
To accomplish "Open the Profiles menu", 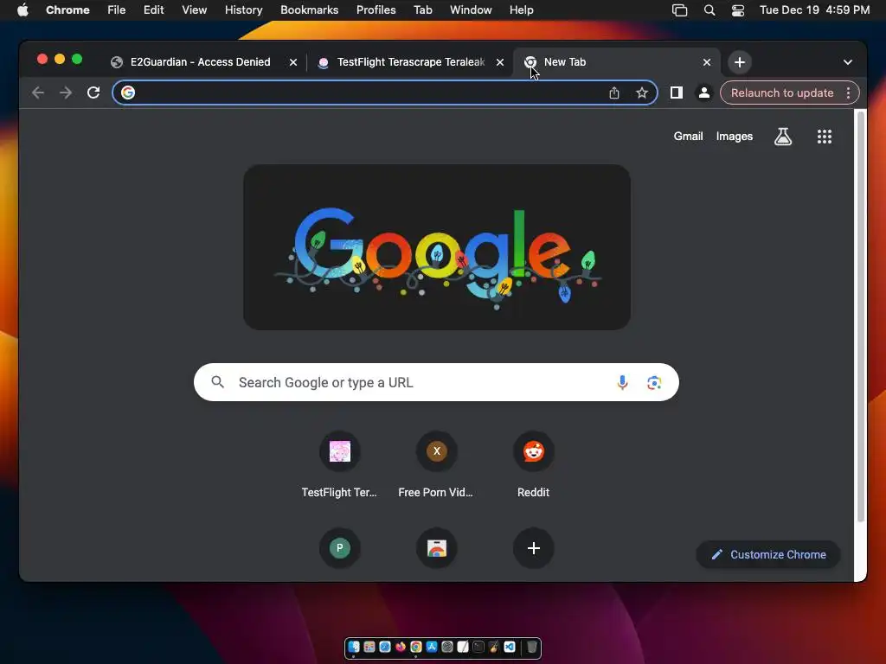I will coord(376,10).
